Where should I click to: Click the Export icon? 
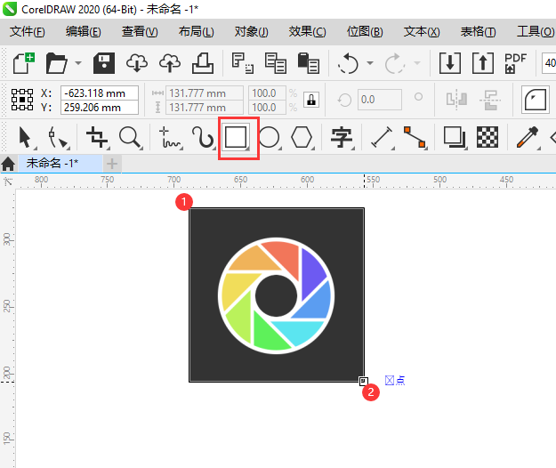[x=483, y=63]
